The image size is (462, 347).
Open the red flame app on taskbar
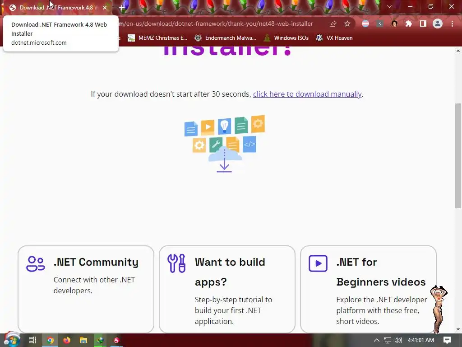pyautogui.click(x=117, y=340)
